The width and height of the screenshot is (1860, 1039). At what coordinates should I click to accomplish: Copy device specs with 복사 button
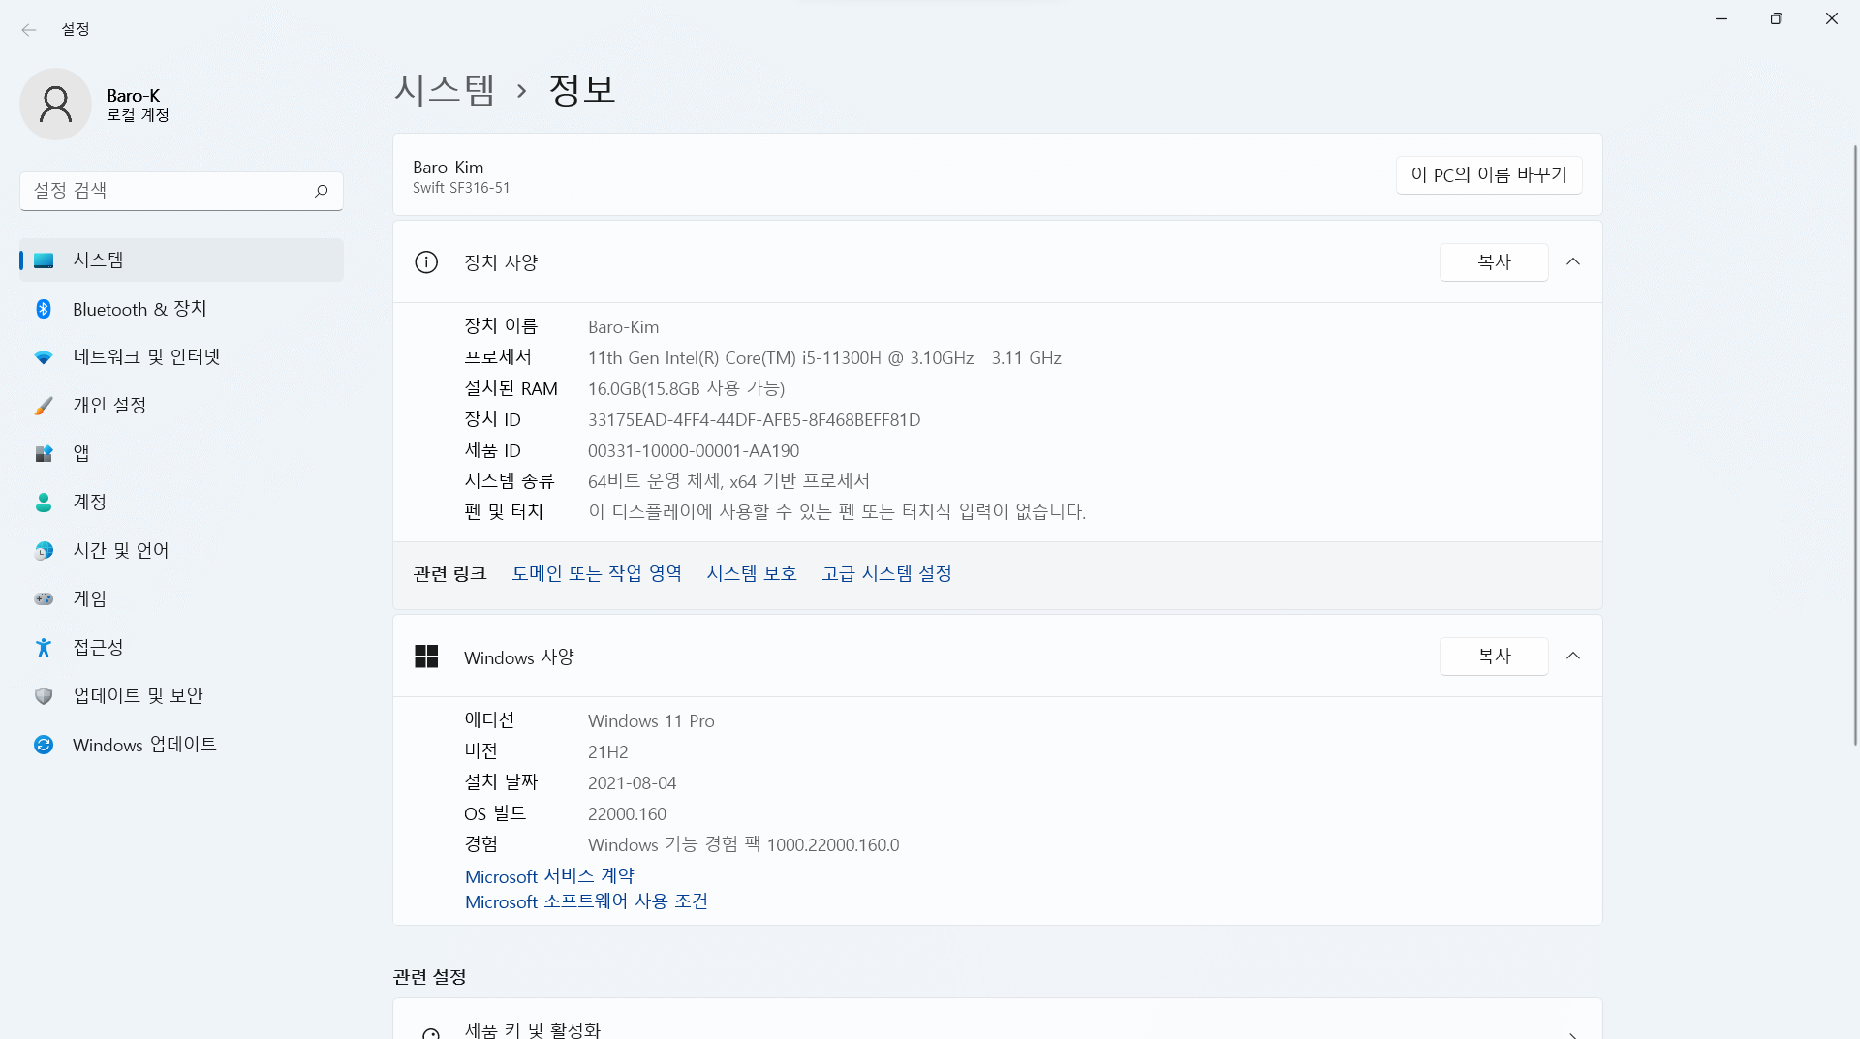pyautogui.click(x=1494, y=262)
